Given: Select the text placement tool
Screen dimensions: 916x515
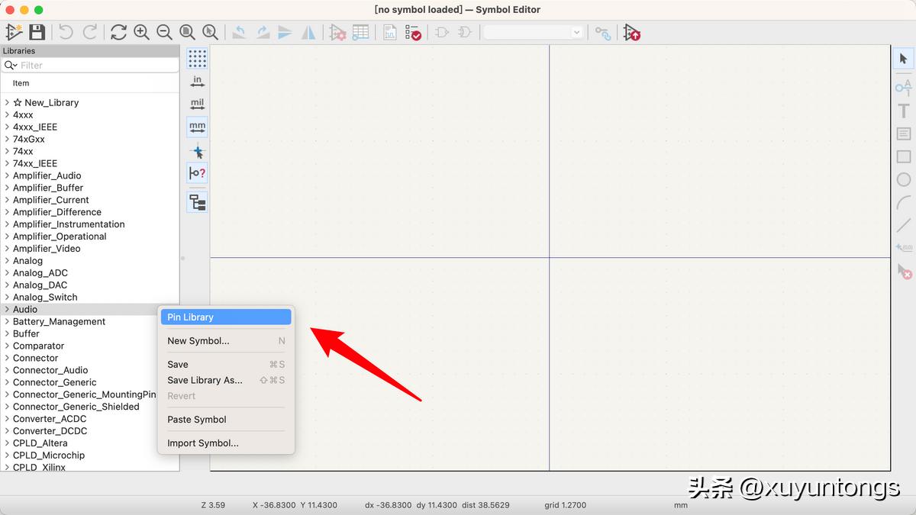Looking at the screenshot, I should [x=903, y=110].
